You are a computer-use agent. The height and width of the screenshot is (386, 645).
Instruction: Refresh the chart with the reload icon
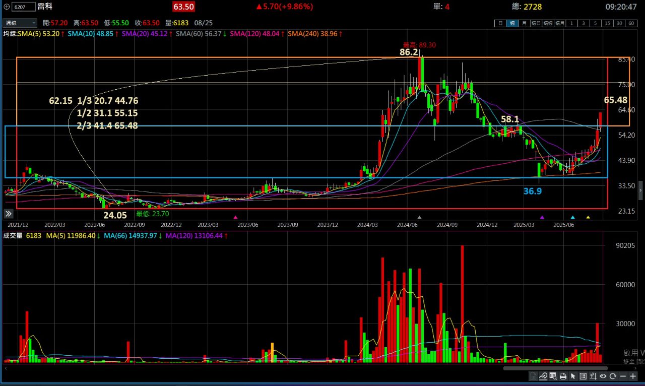613,376
